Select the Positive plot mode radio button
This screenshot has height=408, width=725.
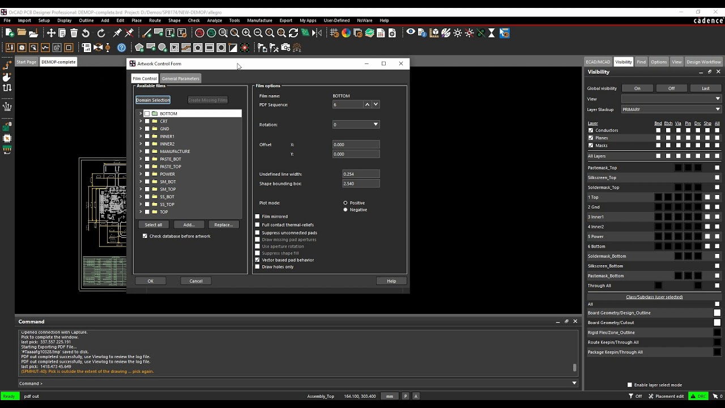346,203
